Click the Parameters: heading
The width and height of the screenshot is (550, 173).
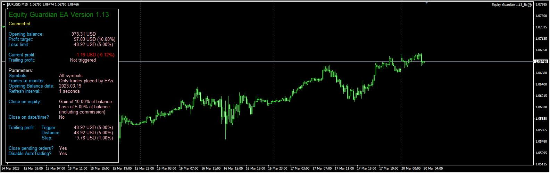click(21, 71)
